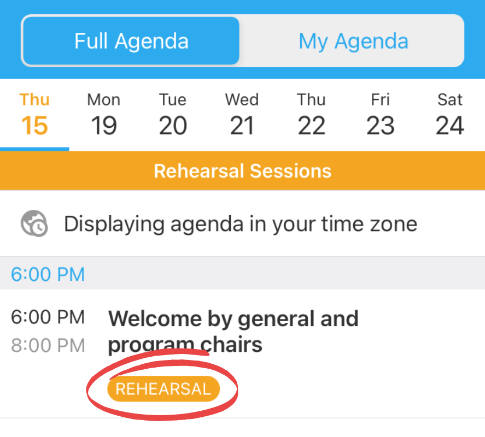
Task: Click the number 24 under Sat
Action: tap(449, 126)
